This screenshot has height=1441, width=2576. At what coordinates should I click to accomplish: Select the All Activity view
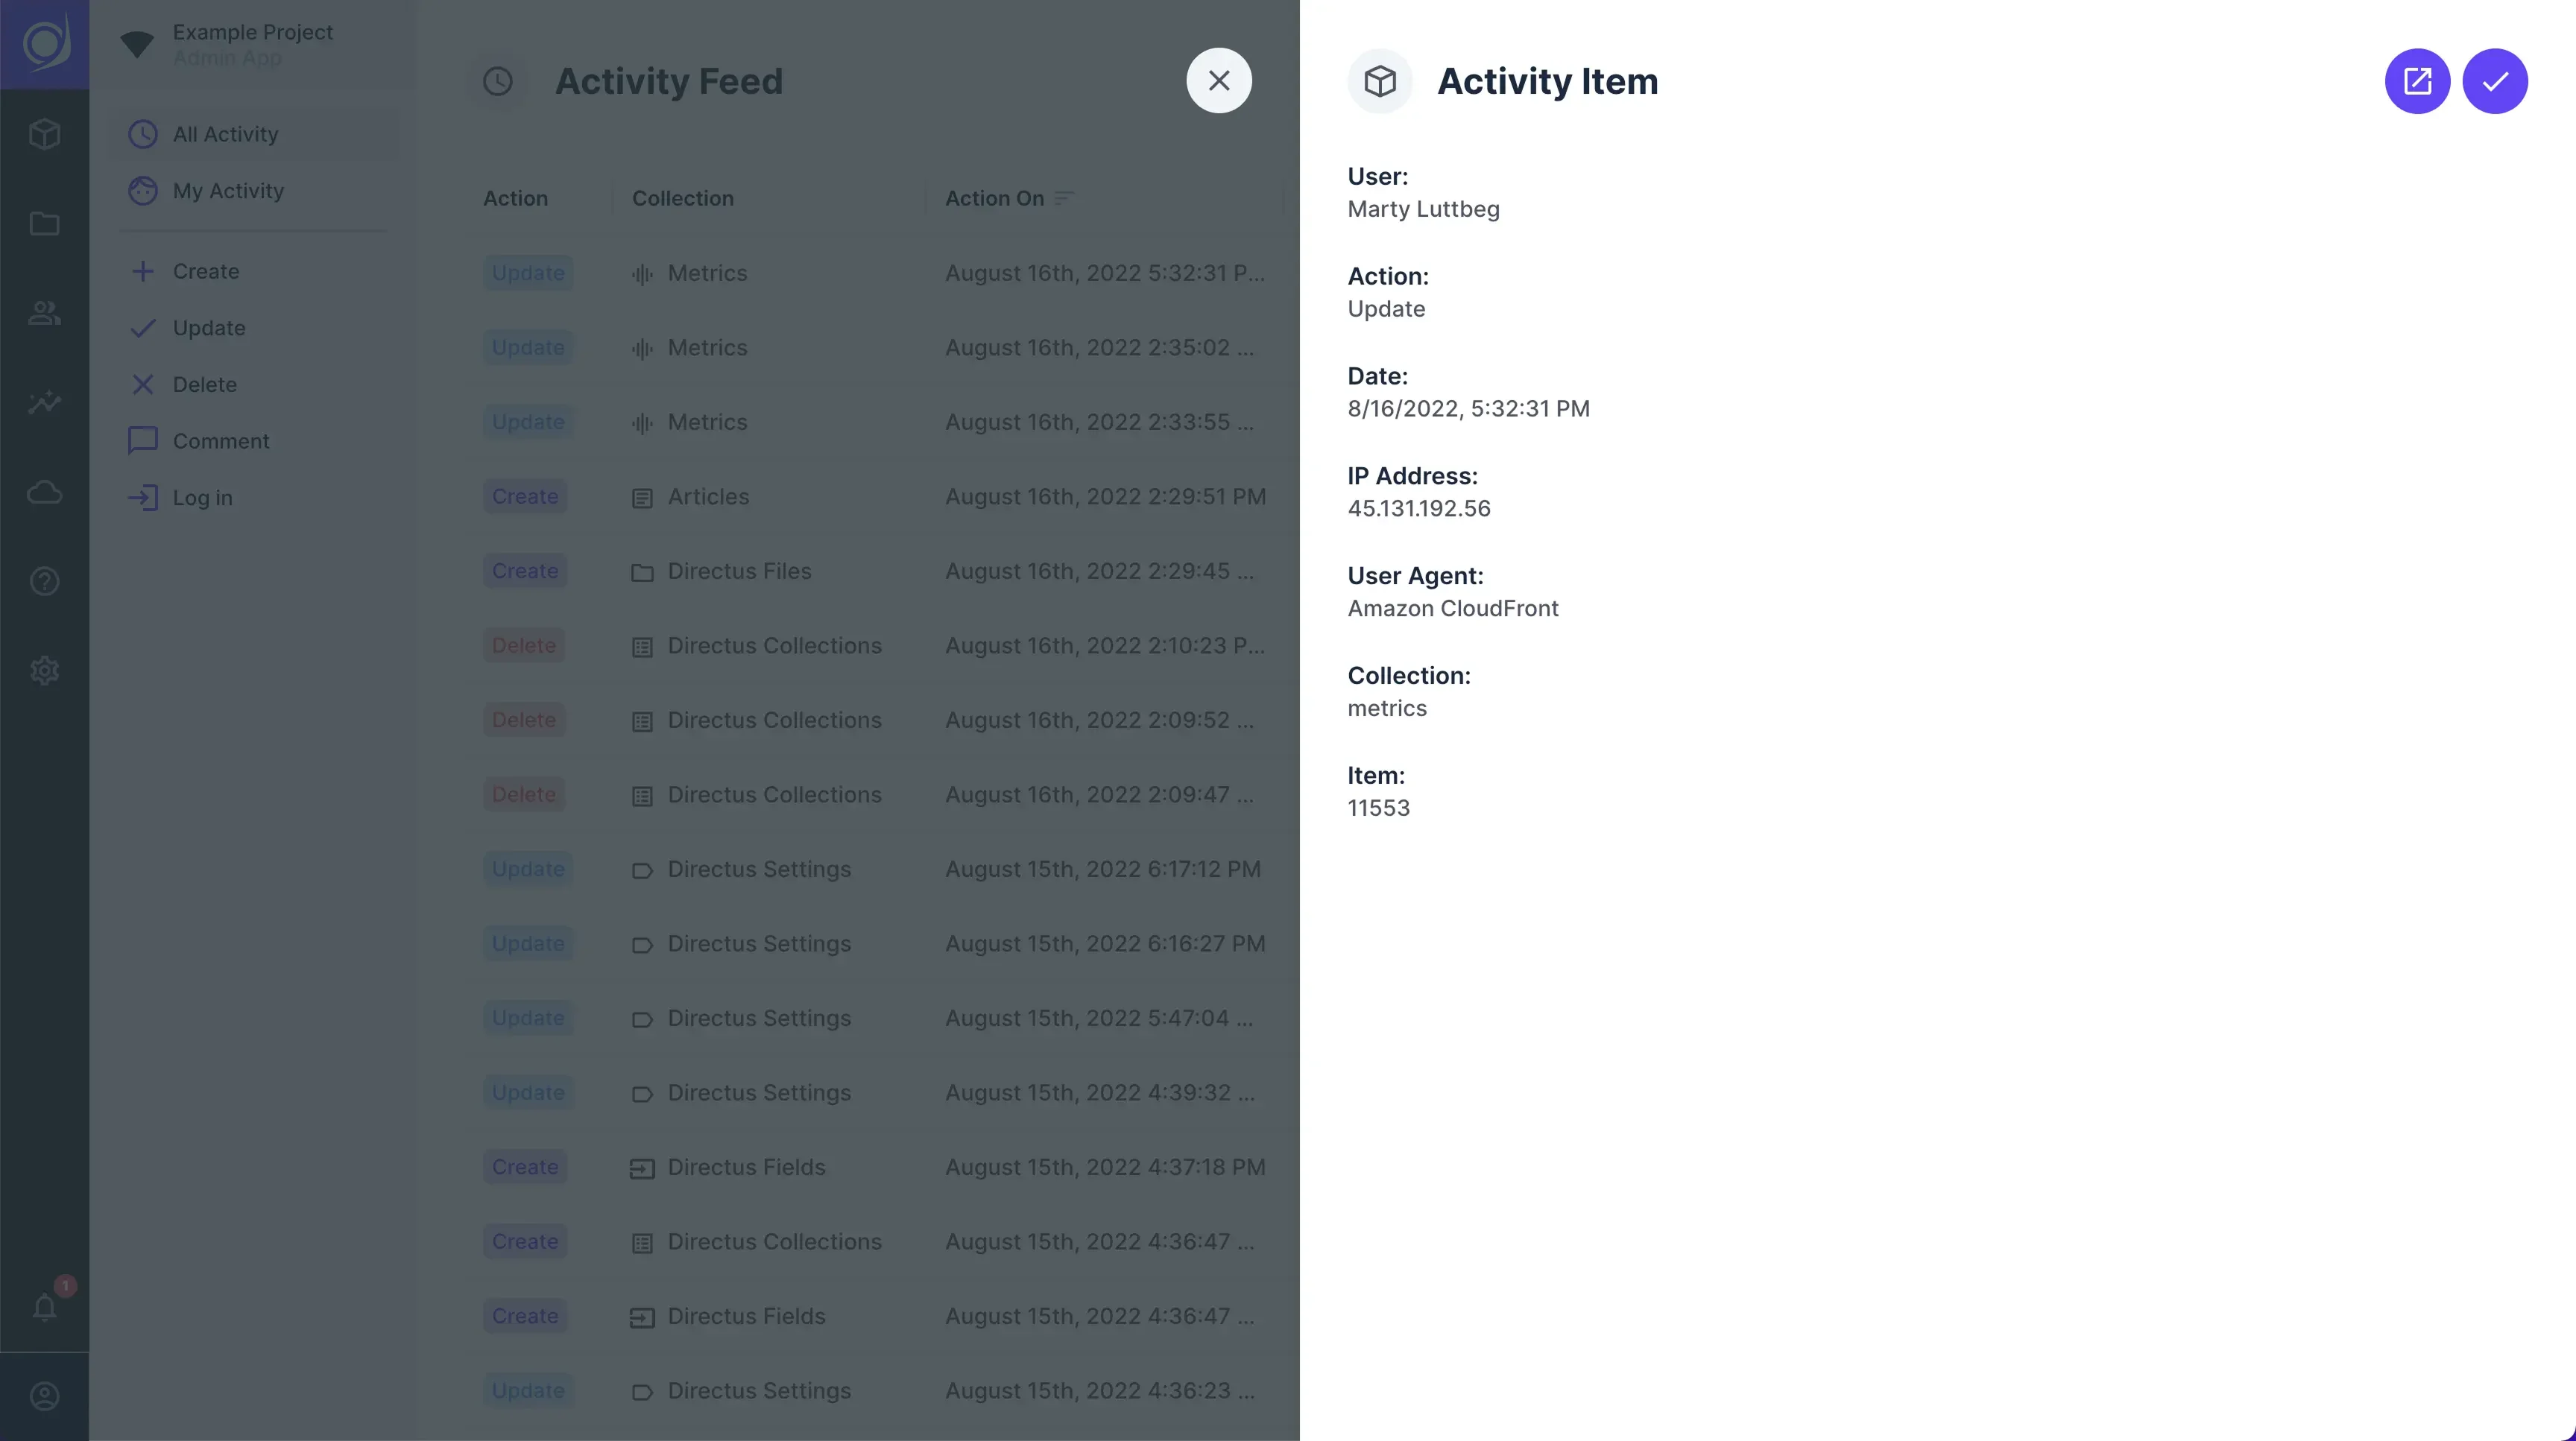226,133
